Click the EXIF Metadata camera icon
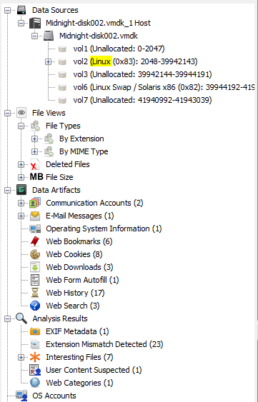The image size is (258, 402). coord(35,331)
